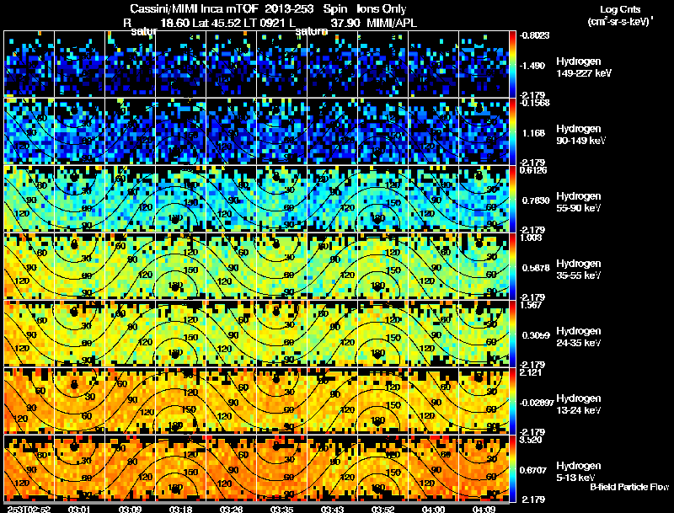Click the 04:00 panel in the 55-90 keV row
The image size is (674, 513).
tap(433, 199)
